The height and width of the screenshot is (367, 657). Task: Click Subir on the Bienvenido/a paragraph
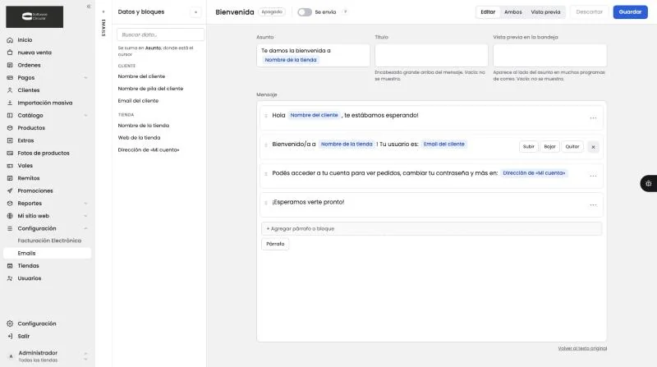[x=528, y=147]
